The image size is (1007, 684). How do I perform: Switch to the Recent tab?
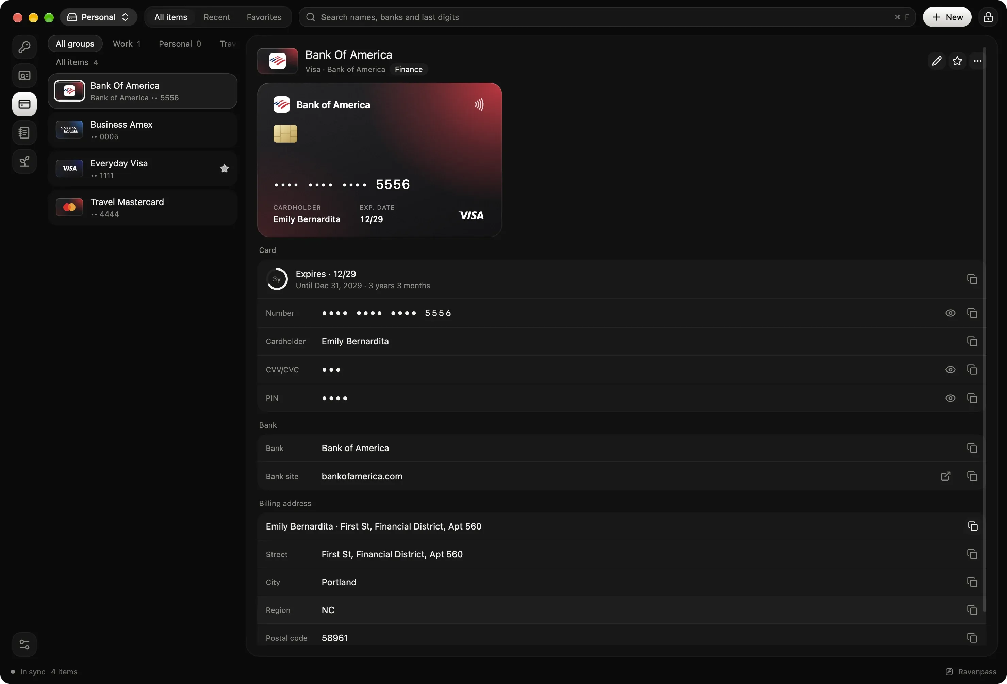click(217, 17)
